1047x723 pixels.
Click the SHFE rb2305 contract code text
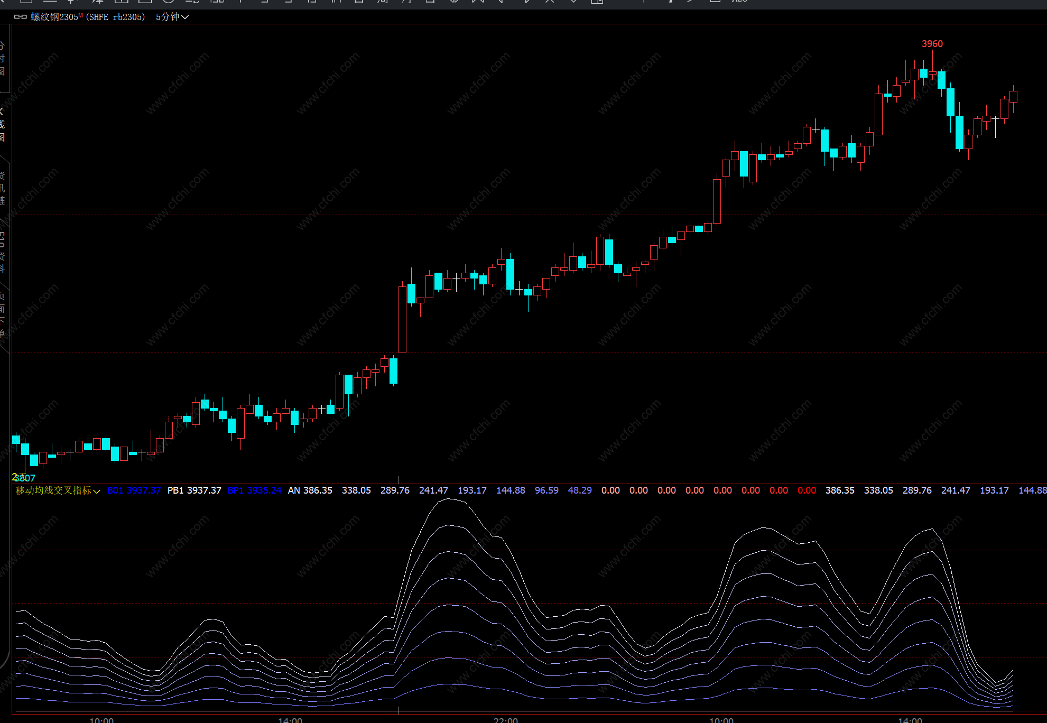(115, 17)
